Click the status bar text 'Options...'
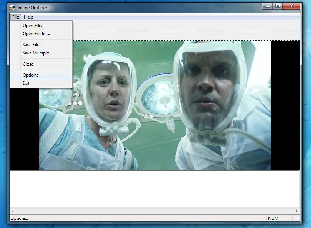This screenshot has height=228, width=311. tap(20, 218)
